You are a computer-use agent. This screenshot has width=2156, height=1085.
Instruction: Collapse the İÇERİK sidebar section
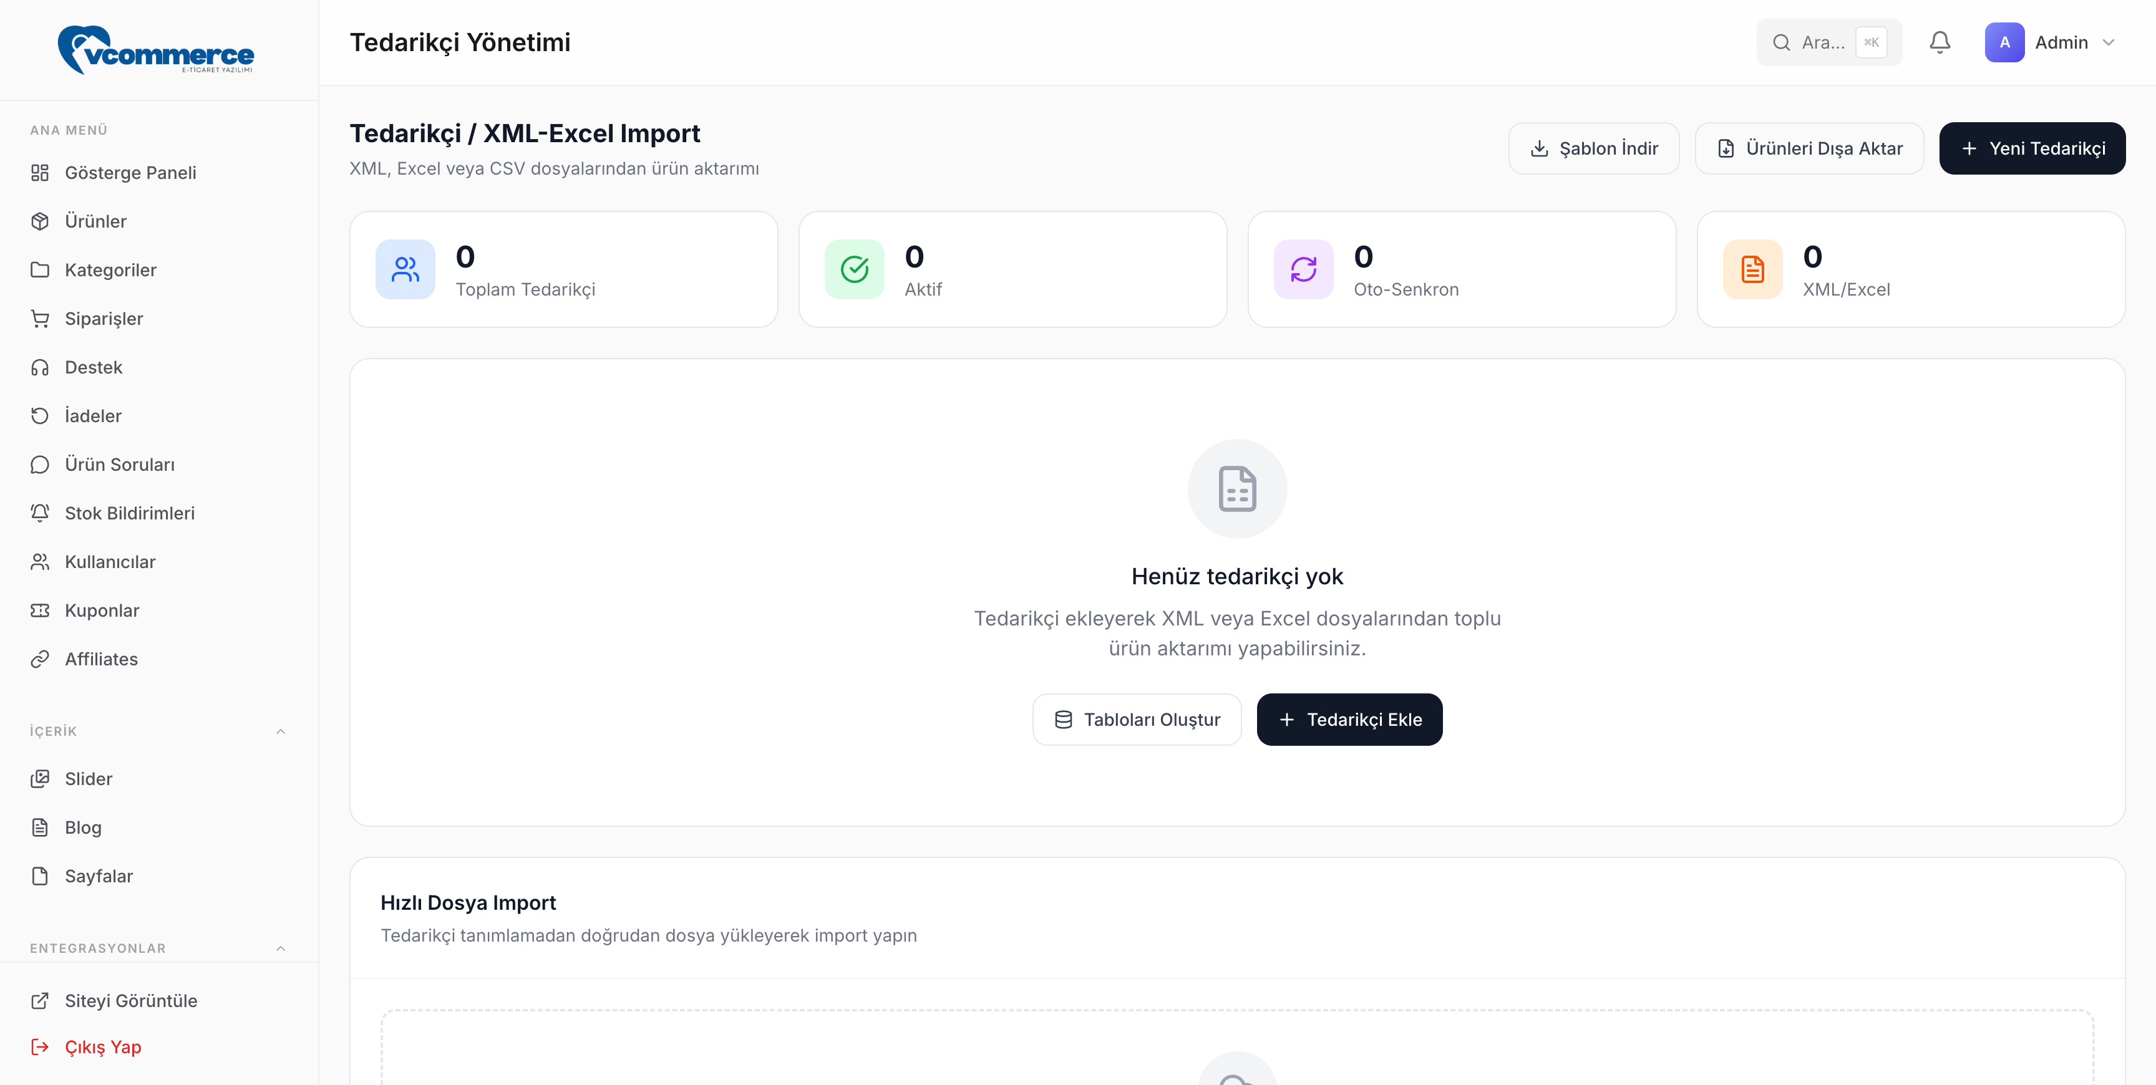[x=280, y=731]
